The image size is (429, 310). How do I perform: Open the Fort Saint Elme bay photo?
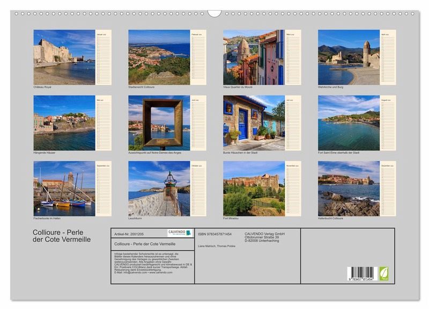click(x=349, y=123)
